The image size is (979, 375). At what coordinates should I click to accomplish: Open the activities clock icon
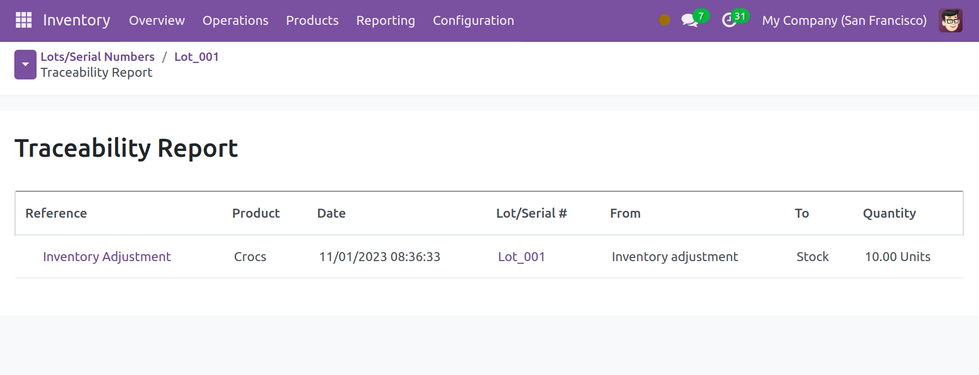(x=729, y=21)
